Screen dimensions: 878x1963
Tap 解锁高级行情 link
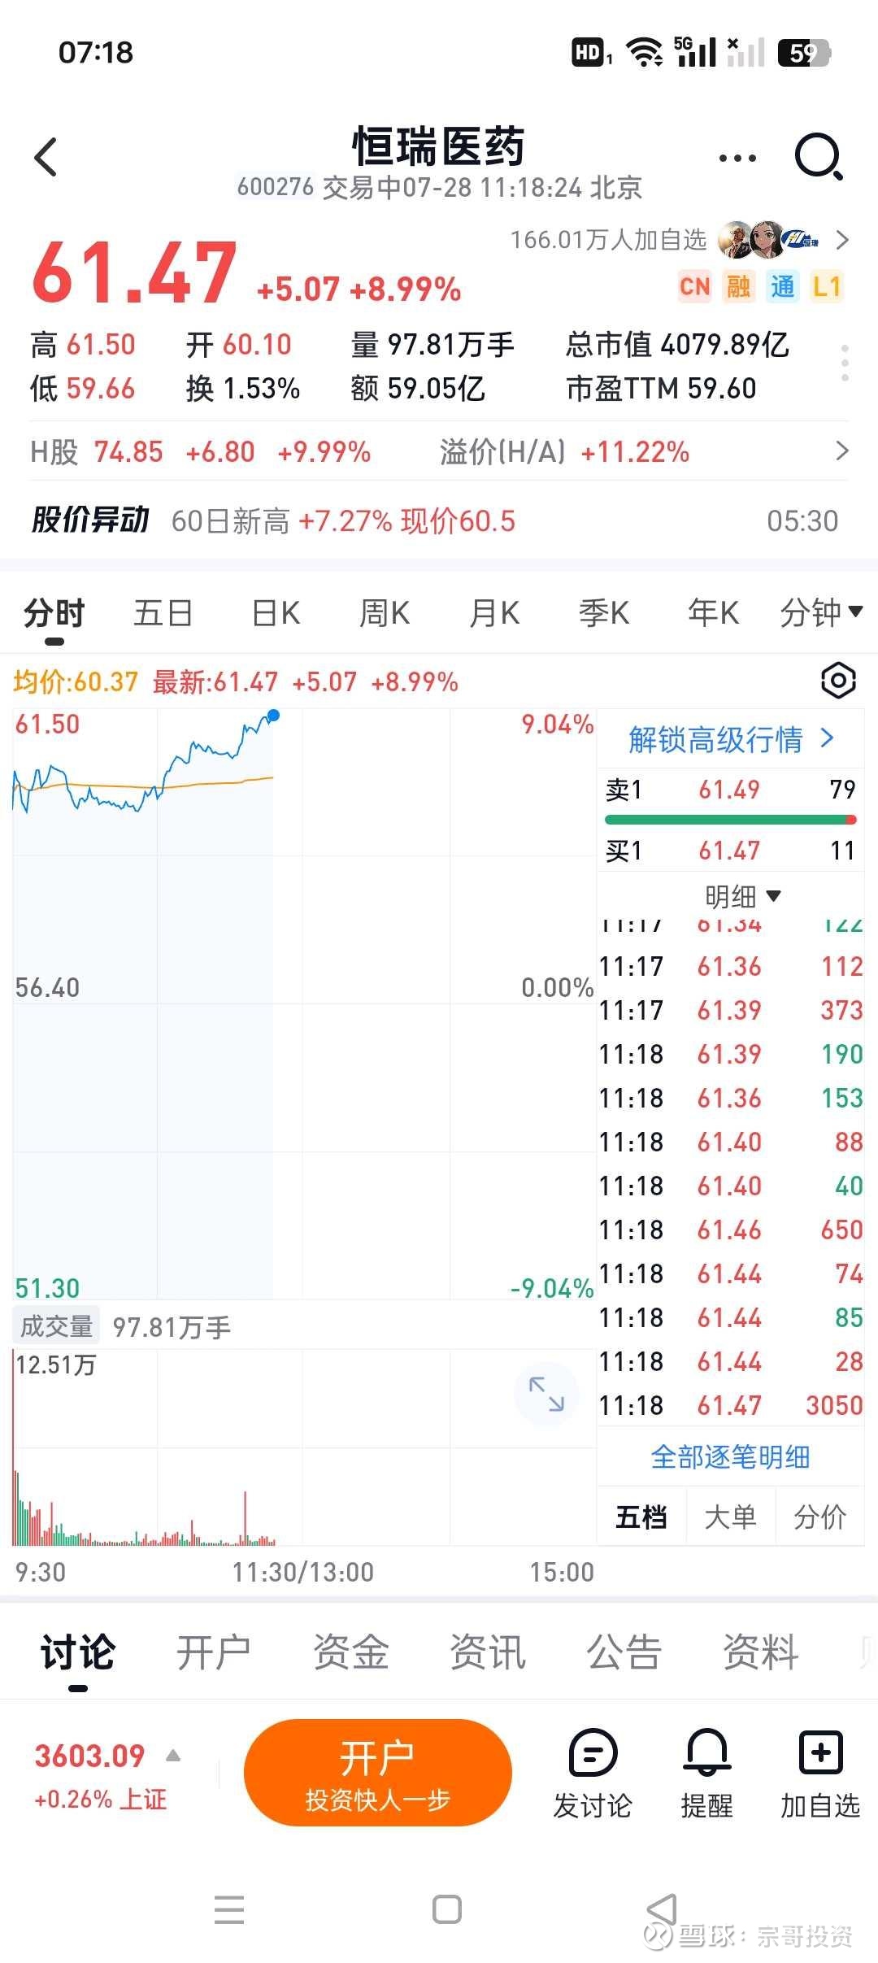731,739
